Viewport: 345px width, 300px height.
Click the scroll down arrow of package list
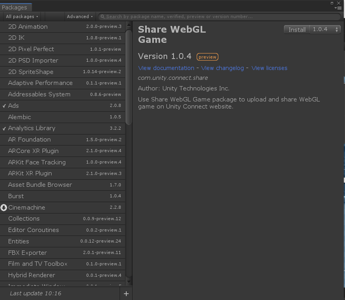(129, 282)
